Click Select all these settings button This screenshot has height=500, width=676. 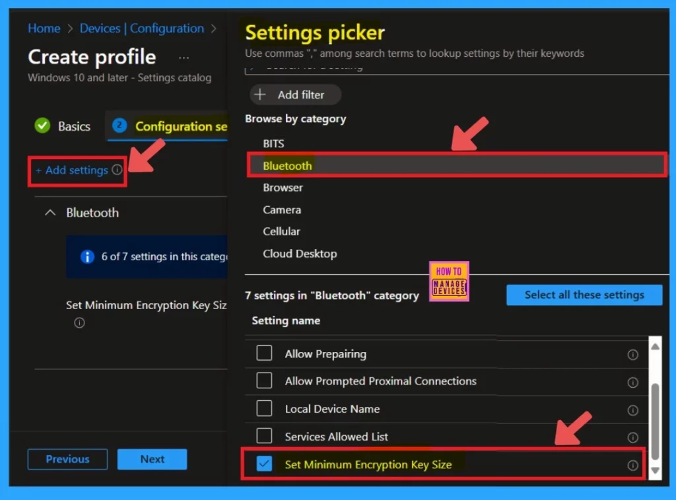click(x=584, y=295)
